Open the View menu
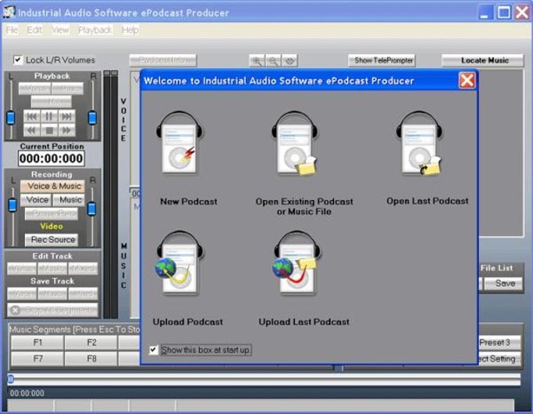The height and width of the screenshot is (414, 533). (x=60, y=31)
